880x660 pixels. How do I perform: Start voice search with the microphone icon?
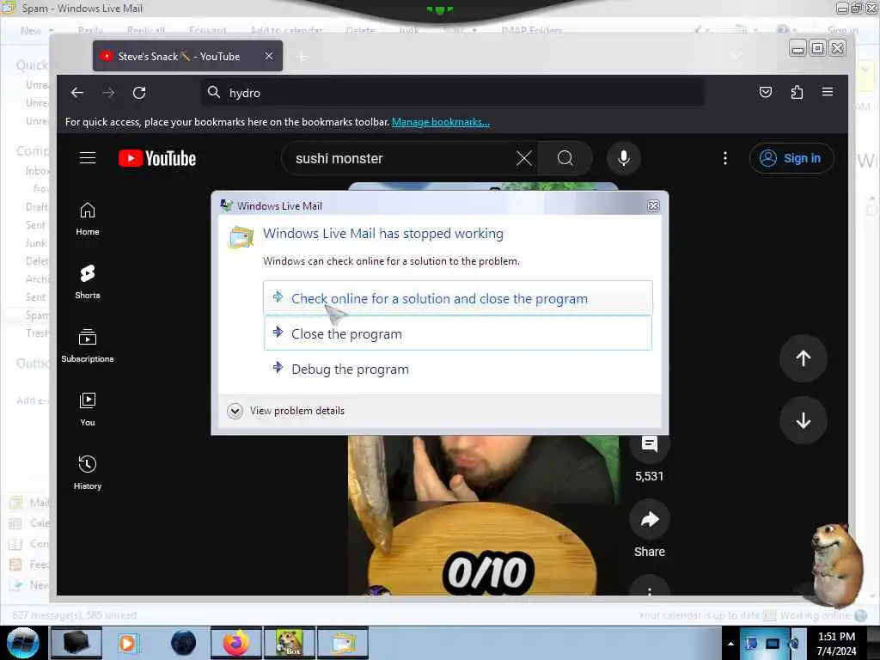624,158
